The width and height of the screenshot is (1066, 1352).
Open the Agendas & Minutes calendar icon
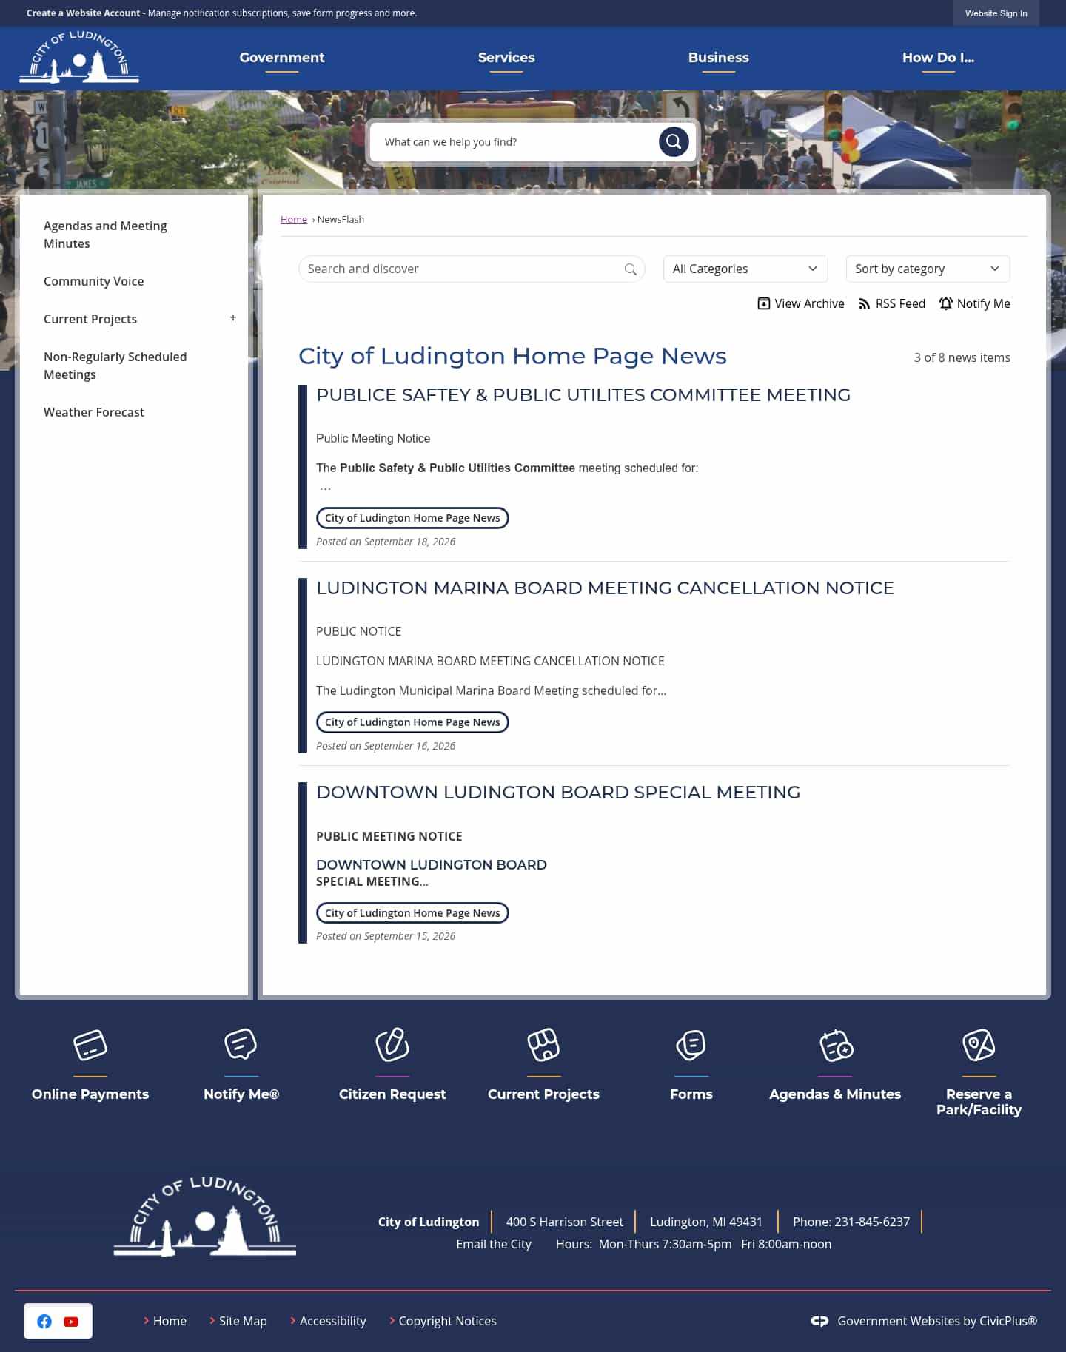point(836,1045)
